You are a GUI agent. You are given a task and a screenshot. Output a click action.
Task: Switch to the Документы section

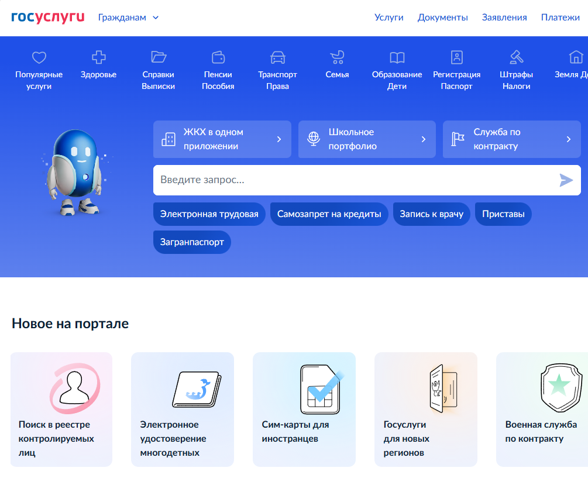click(443, 17)
